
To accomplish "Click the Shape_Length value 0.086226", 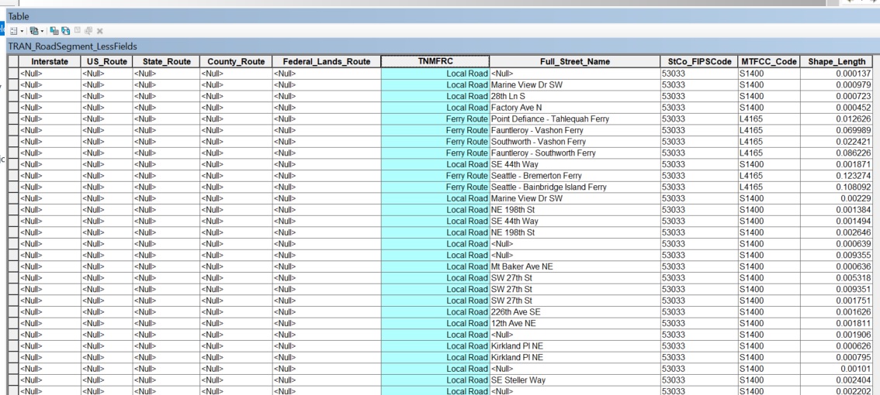I will coord(837,153).
